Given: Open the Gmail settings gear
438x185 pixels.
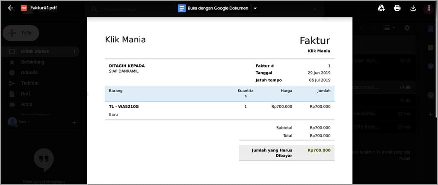Looking at the screenshot, I should (407, 28).
